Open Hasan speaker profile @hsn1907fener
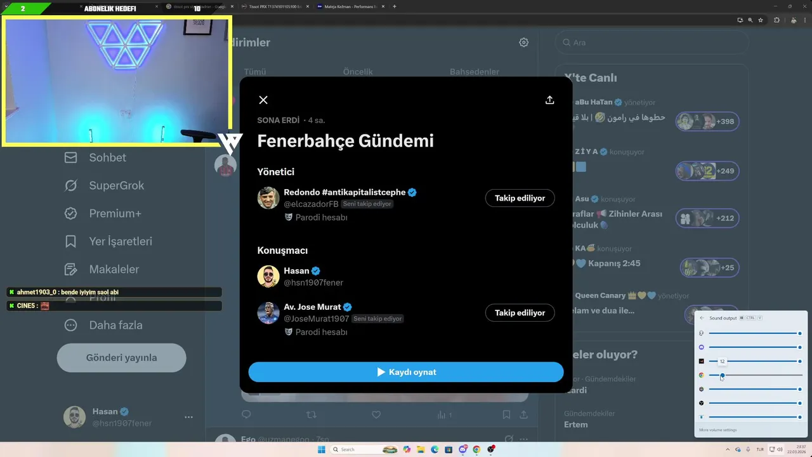 click(x=313, y=282)
